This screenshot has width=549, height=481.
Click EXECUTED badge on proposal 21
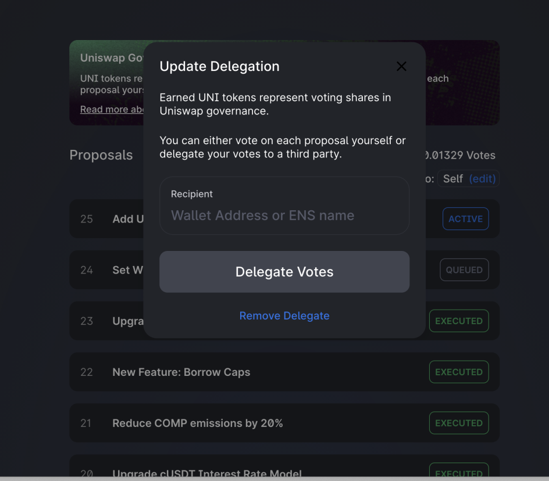coord(459,423)
